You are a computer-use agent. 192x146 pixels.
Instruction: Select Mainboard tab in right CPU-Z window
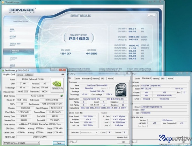tap(147, 78)
